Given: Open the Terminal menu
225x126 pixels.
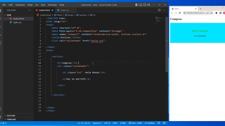Looking at the screenshot, I should click(x=52, y=5).
